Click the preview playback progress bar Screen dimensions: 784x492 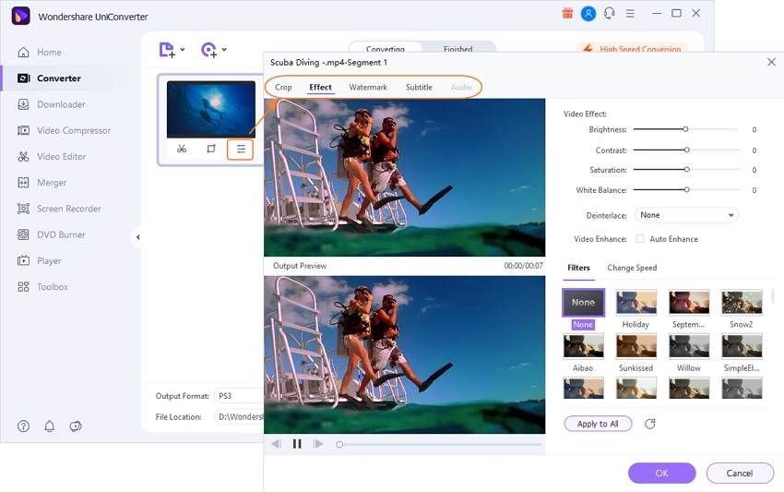(440, 444)
